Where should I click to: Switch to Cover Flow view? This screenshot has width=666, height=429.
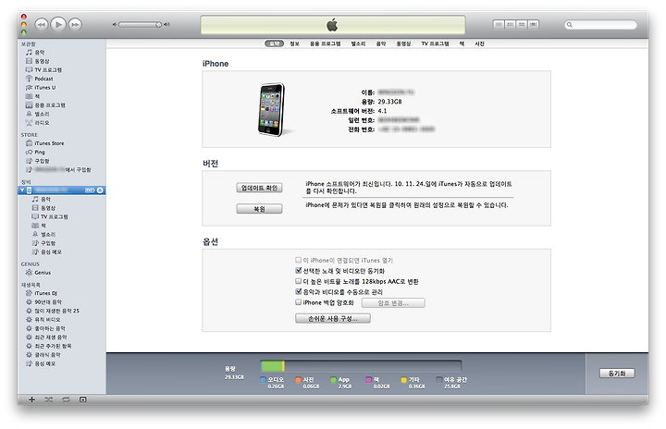pyautogui.click(x=534, y=25)
